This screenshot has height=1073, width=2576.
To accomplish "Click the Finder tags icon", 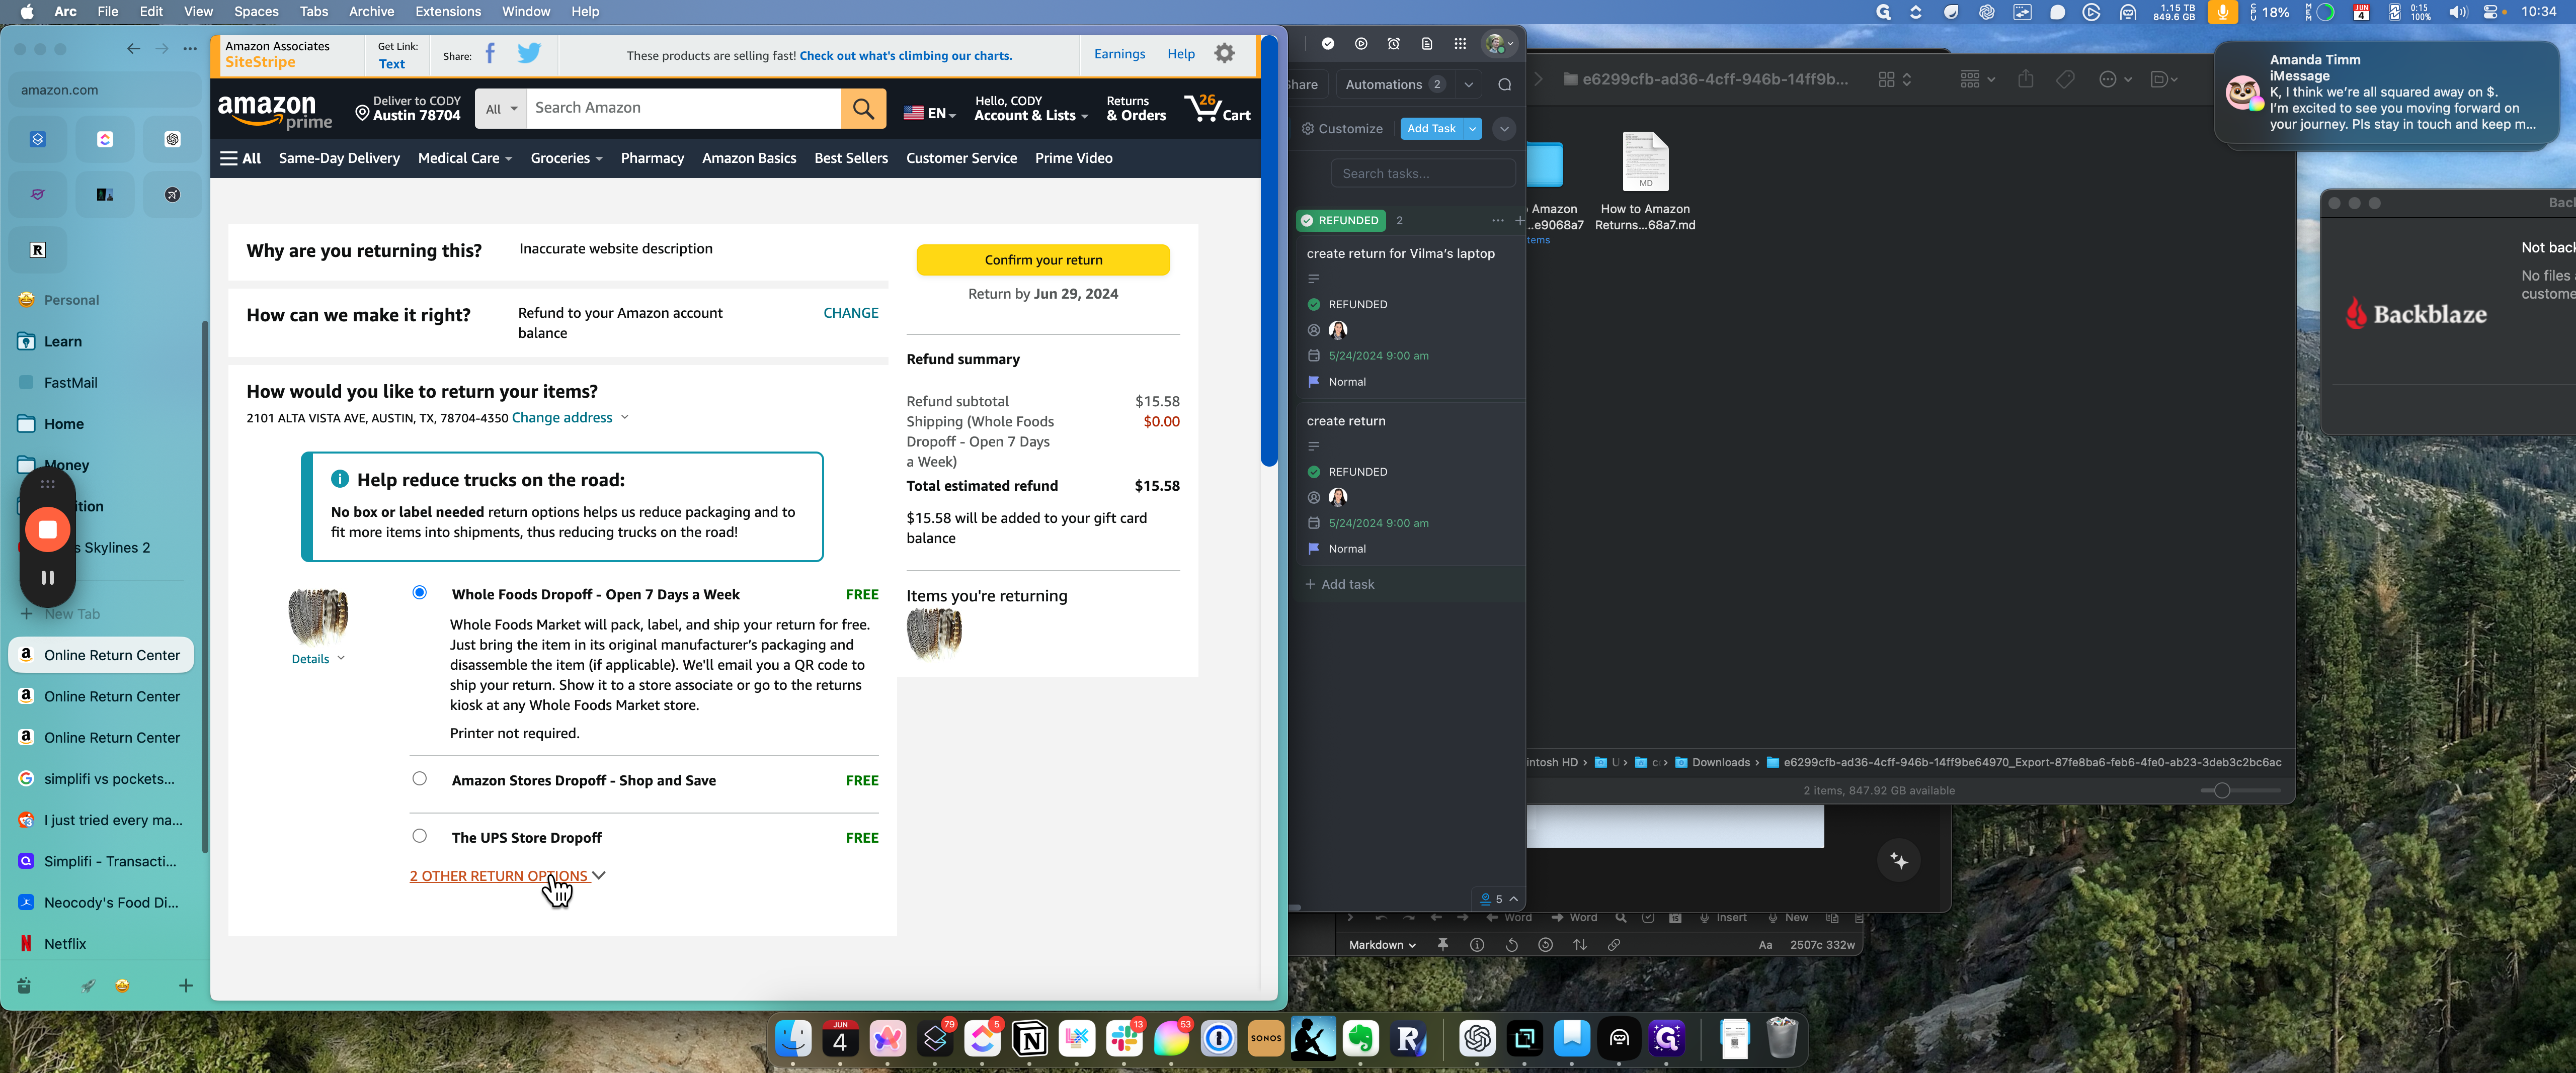I will coord(2065,79).
